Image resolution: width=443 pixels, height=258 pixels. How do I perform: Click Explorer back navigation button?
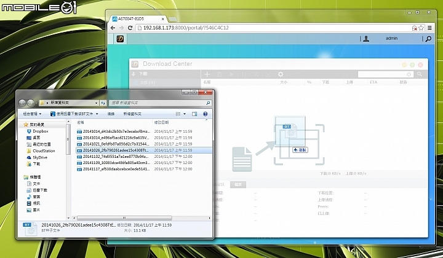(x=22, y=103)
